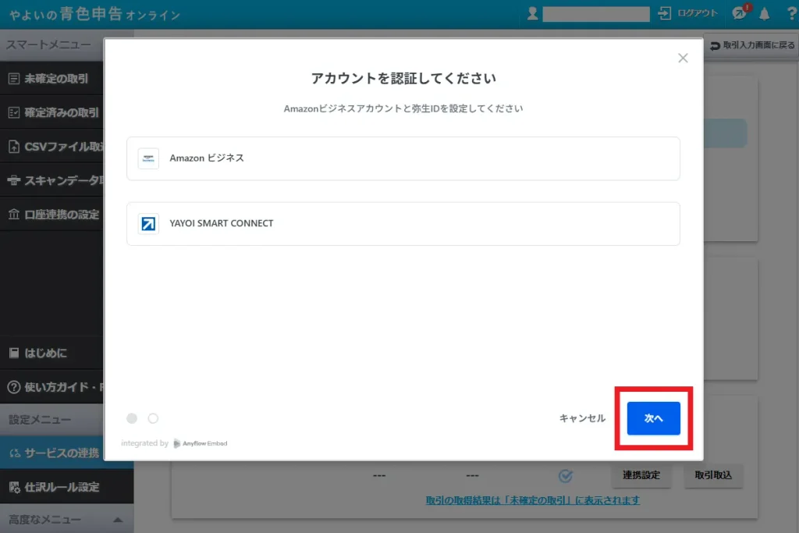Click the ログアウト button
Viewport: 799px width, 533px height.
click(688, 13)
